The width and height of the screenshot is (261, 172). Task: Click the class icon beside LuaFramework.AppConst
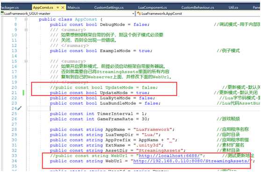click(139, 14)
